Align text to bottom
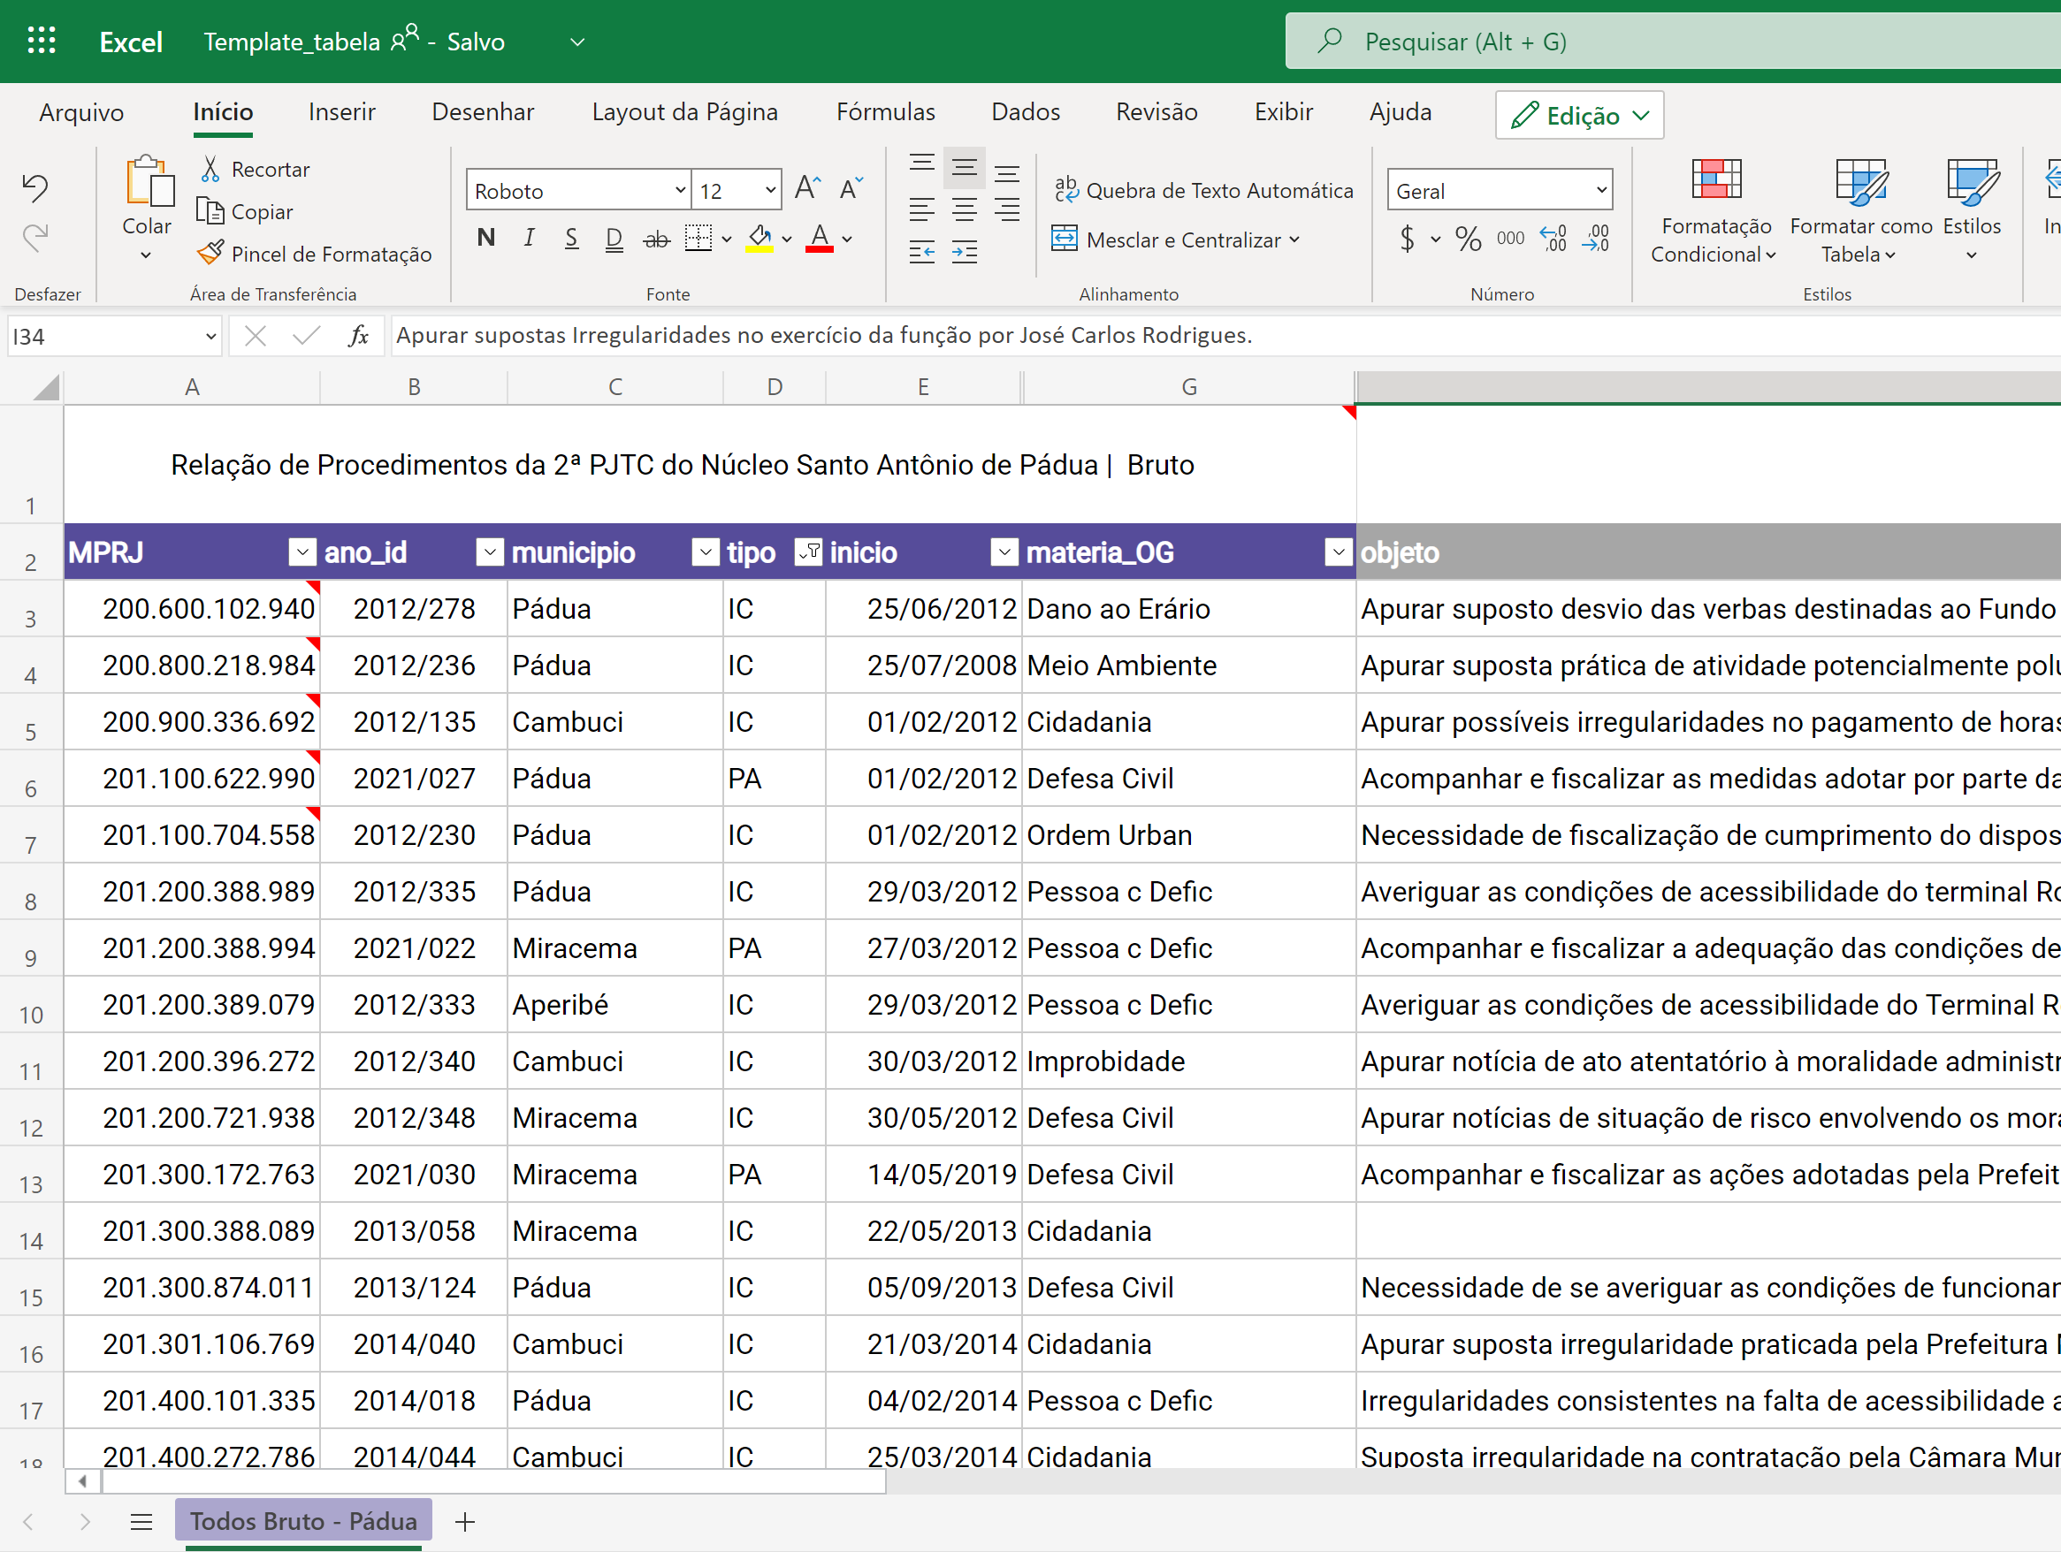This screenshot has width=2061, height=1552. (1006, 171)
